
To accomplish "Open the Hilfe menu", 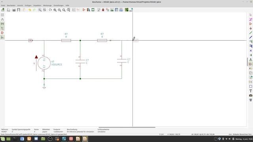I will pyautogui.click(x=67, y=6).
